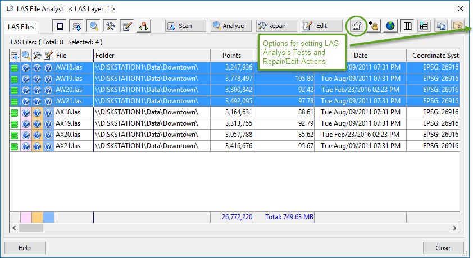Click repair question-mark icon for AW20.las
473x258 pixels.
point(37,90)
